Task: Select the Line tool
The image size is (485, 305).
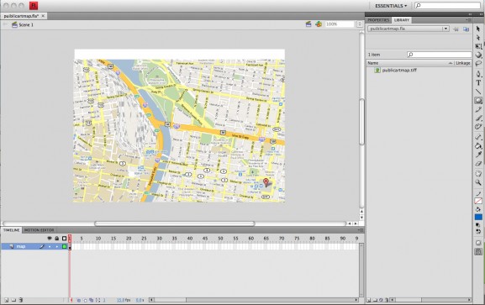Action: (478, 92)
